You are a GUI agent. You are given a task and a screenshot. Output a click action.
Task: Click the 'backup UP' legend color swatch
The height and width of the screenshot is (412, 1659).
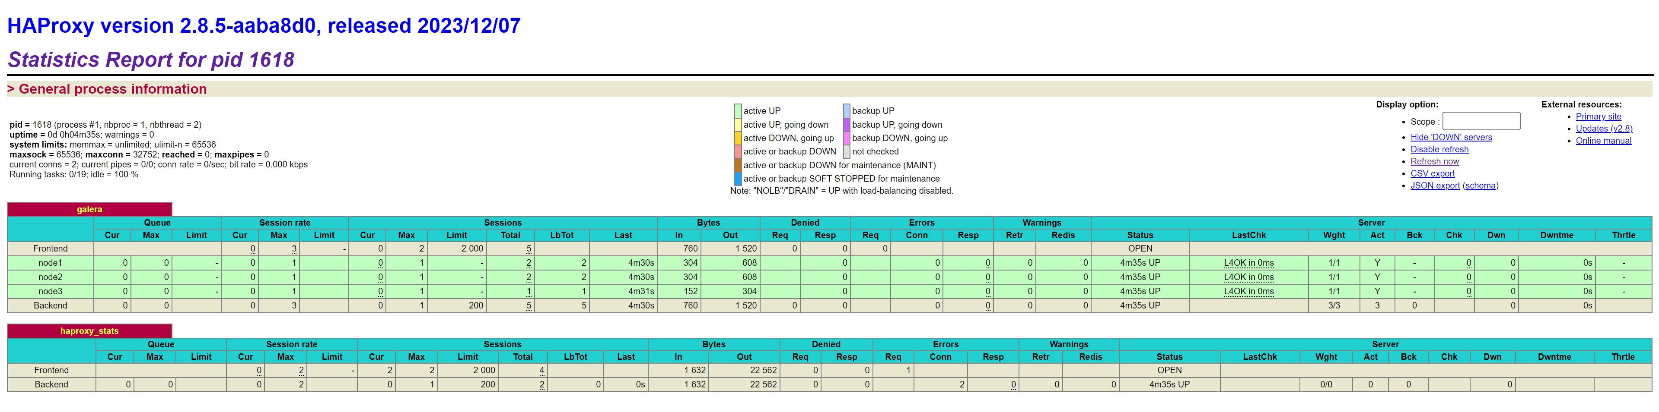tap(847, 111)
